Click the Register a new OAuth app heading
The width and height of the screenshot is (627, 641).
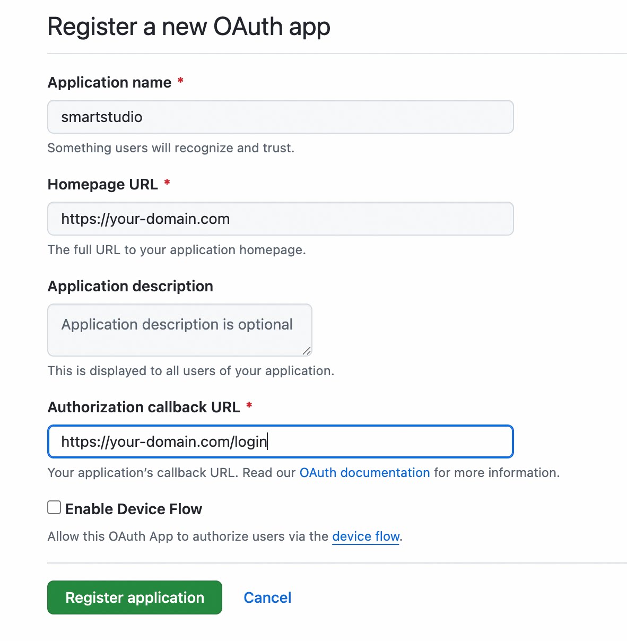[x=189, y=27]
